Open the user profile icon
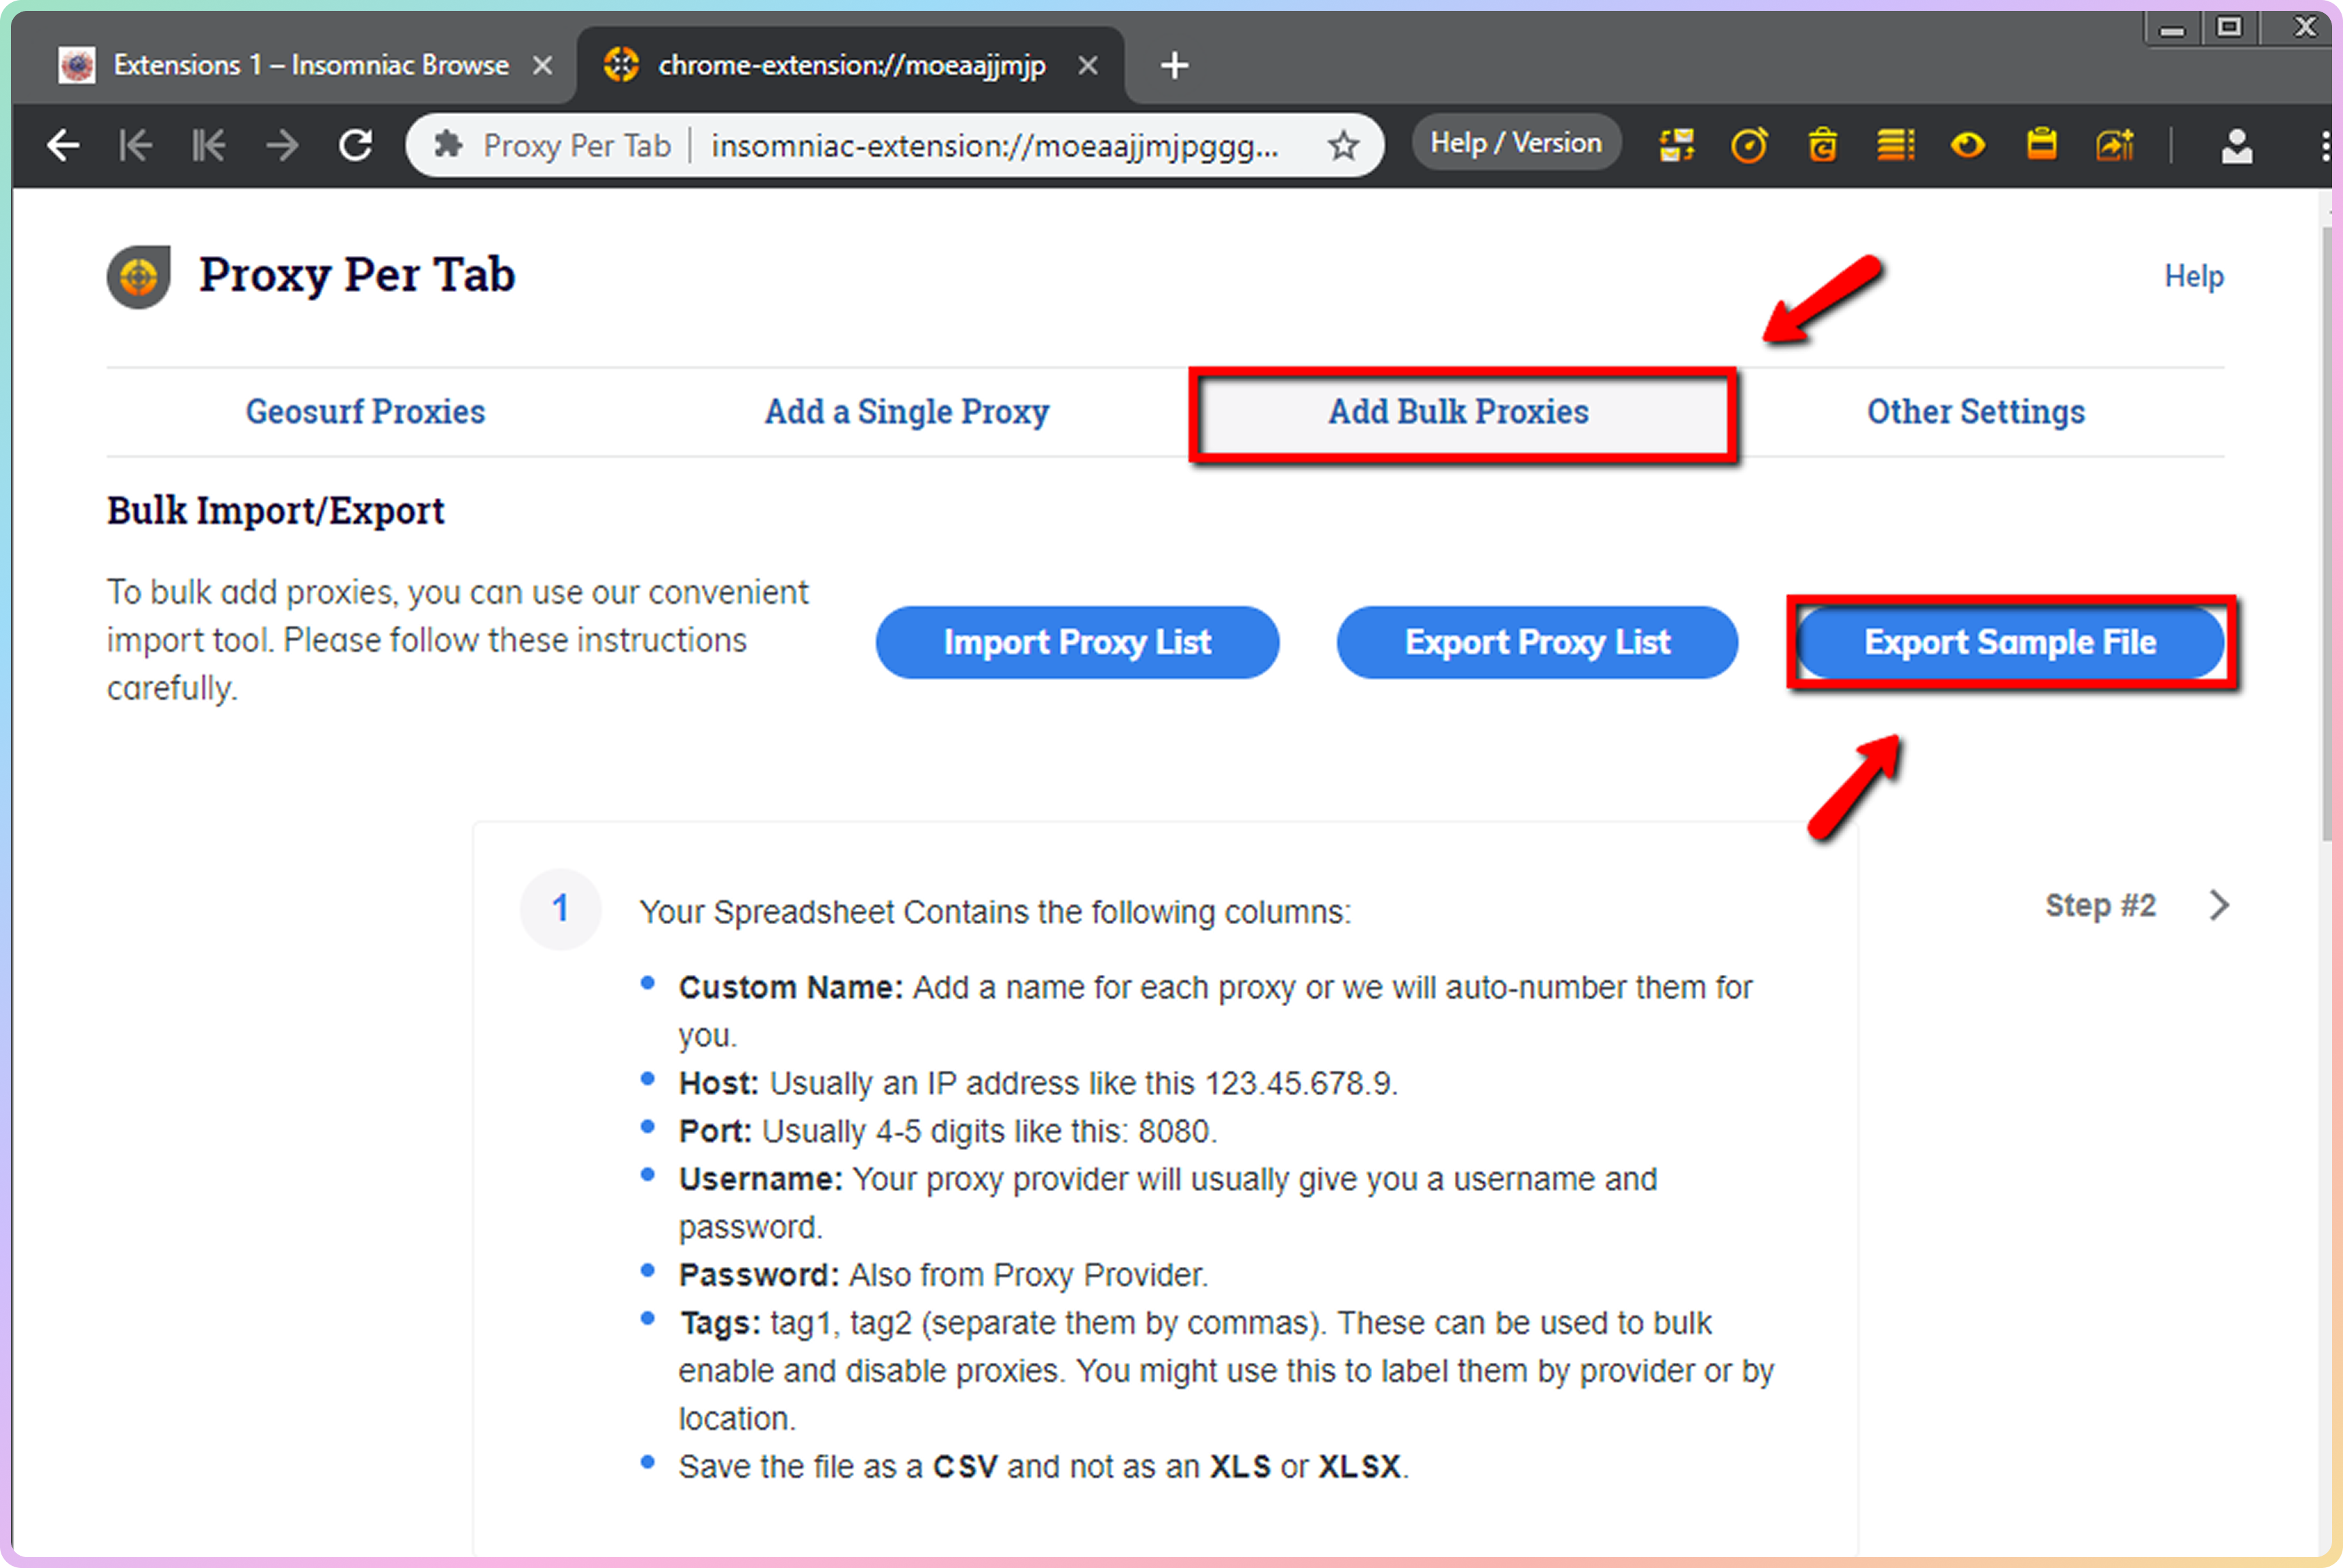The image size is (2343, 1568). (2236, 147)
